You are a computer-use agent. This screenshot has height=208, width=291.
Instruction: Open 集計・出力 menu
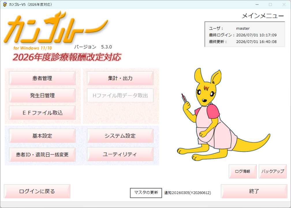point(120,78)
